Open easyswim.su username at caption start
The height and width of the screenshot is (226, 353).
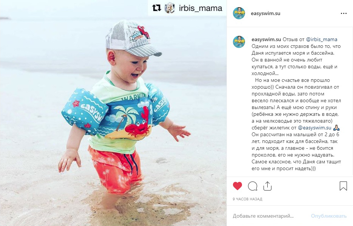[266, 39]
